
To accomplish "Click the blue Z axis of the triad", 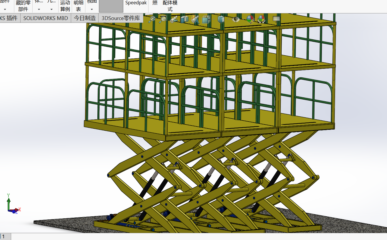I will point(12,211).
